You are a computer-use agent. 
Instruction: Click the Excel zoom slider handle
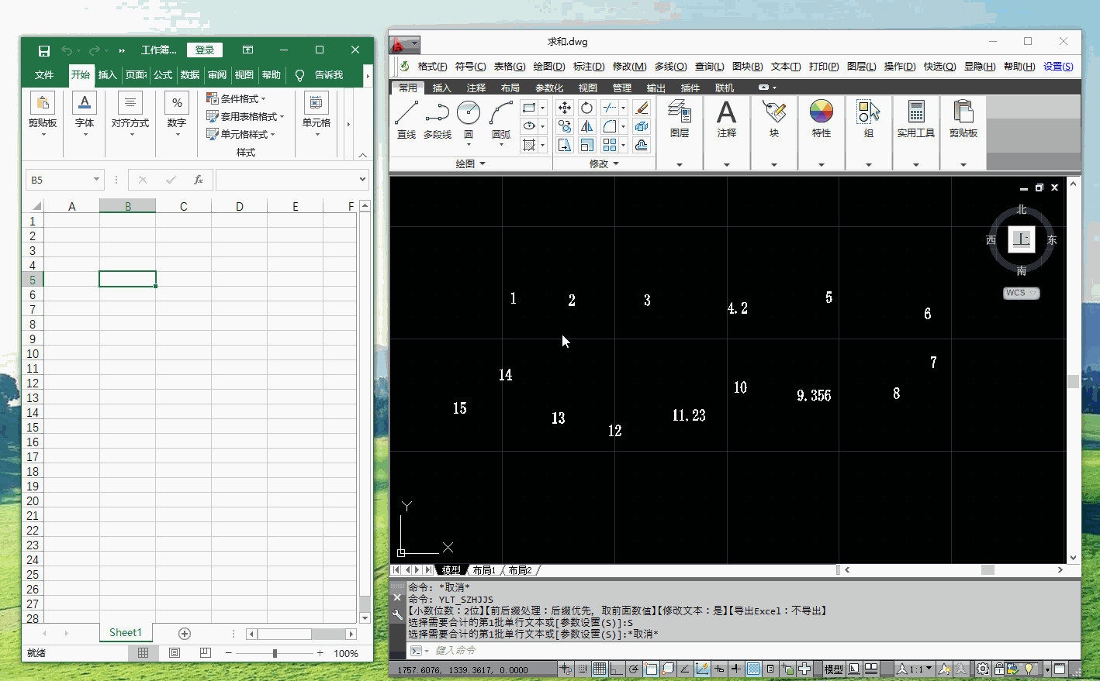point(275,653)
